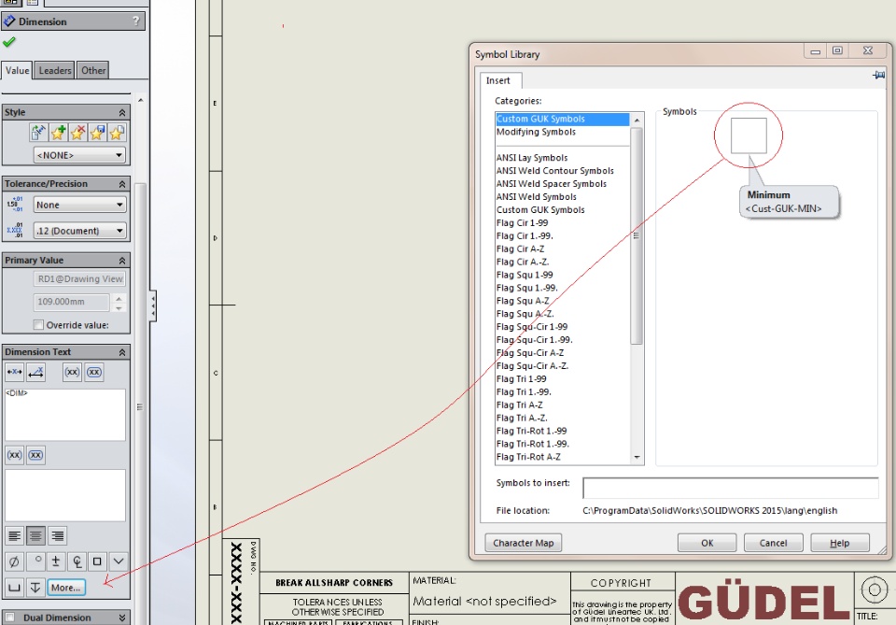Screen dimensions: 896x625
Task: Switch to the Leaders tab
Action: pos(55,70)
